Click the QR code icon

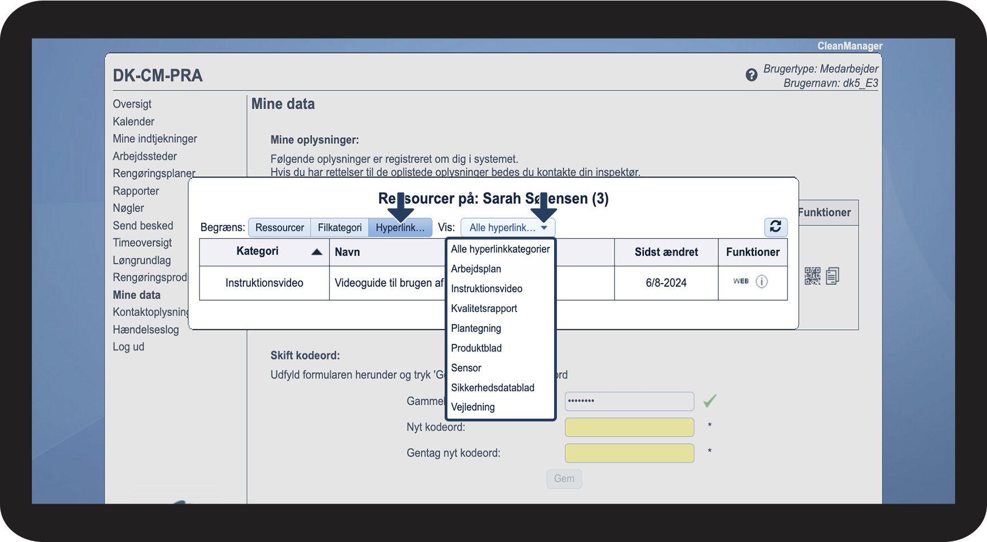point(812,276)
